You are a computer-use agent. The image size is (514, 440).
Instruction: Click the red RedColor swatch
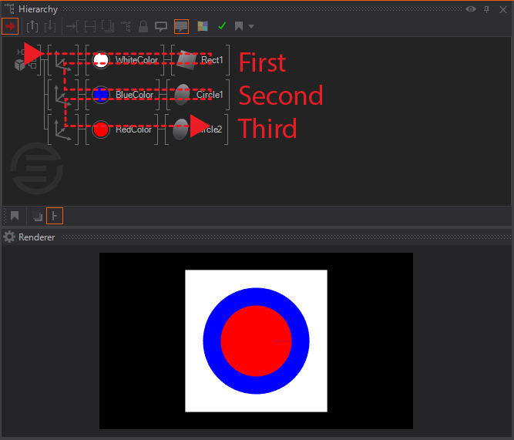pos(100,129)
